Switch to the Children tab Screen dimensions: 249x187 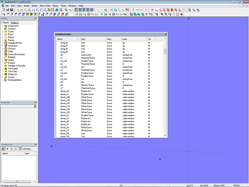click(15, 23)
